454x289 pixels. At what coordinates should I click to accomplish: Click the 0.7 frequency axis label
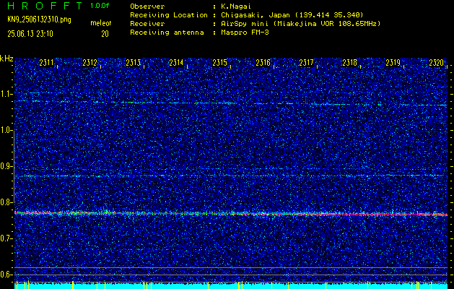6,238
